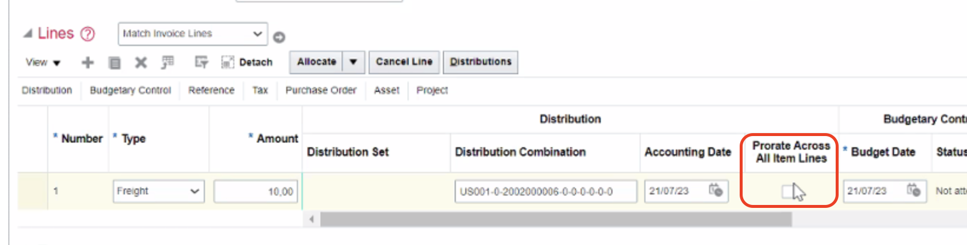This screenshot has width=967, height=245.
Task: Click the Cancel Line button
Action: tap(404, 62)
